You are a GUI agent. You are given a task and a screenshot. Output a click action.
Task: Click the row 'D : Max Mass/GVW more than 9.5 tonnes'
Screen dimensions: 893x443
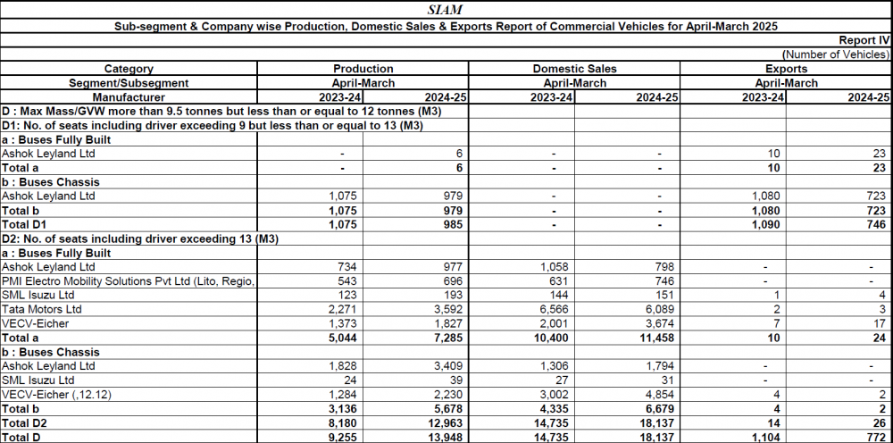[222, 111]
